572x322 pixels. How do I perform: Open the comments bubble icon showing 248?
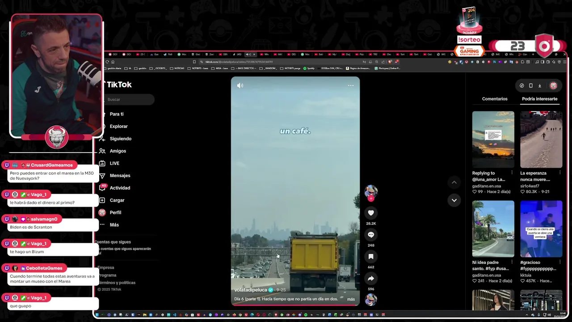(370, 235)
